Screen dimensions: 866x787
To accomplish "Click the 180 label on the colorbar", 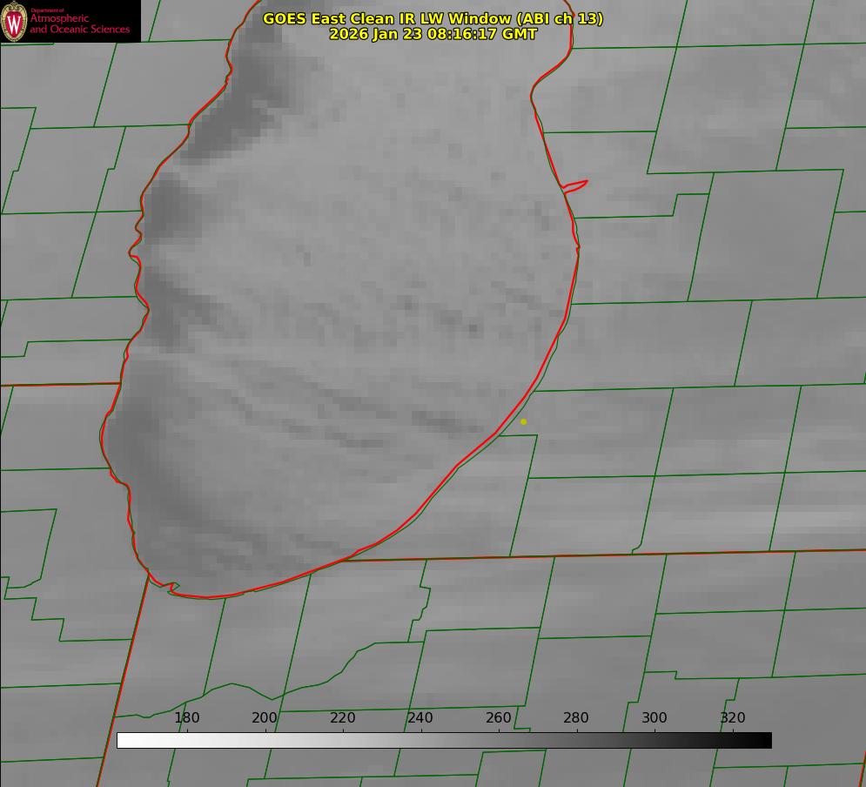I will click(x=187, y=717).
